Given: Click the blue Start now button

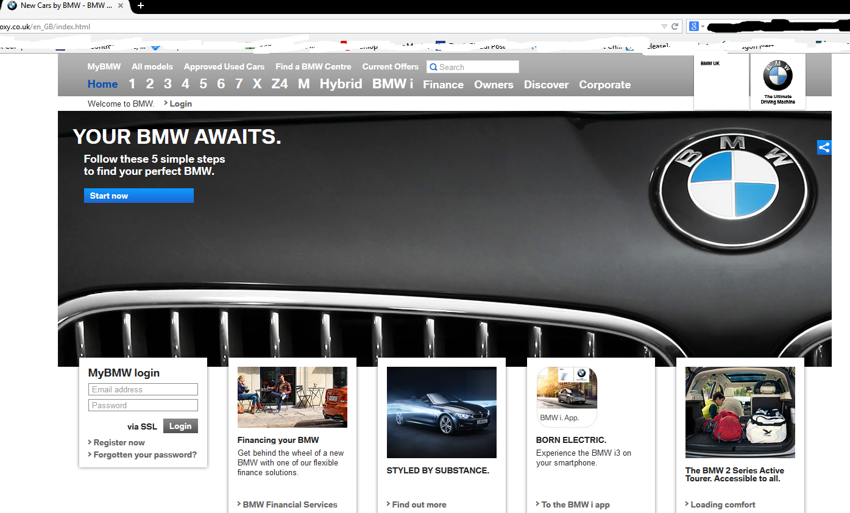Looking at the screenshot, I should pyautogui.click(x=139, y=196).
